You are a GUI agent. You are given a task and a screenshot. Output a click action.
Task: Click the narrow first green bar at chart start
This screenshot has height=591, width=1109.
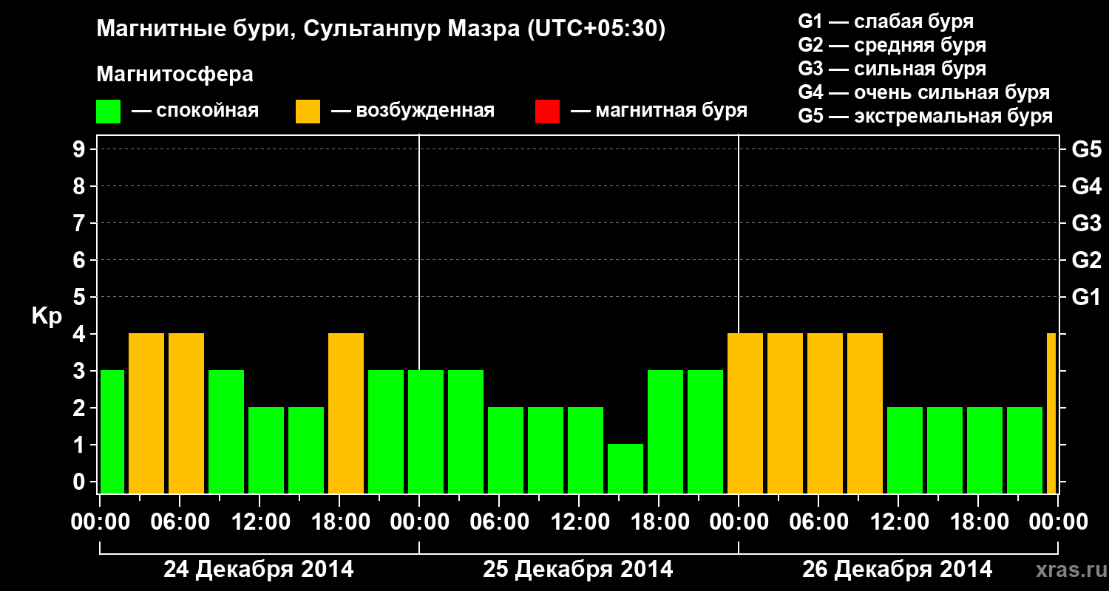(112, 431)
